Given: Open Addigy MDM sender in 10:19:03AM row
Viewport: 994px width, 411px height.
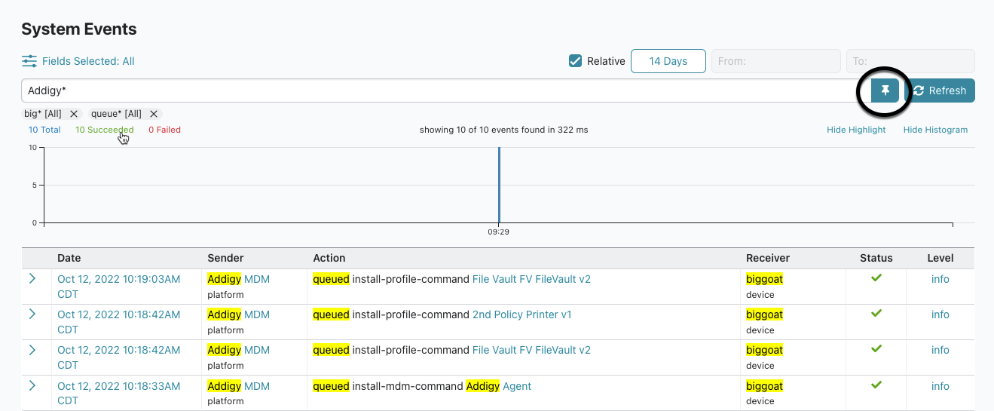Looking at the screenshot, I should point(238,279).
